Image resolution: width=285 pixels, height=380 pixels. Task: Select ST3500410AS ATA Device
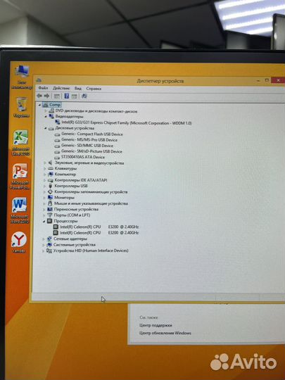(82, 158)
